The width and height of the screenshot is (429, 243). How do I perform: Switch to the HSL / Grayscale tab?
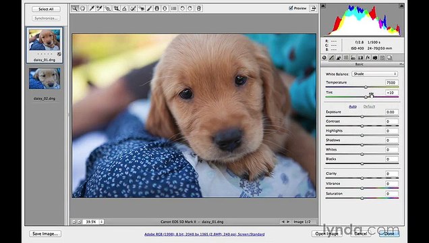click(x=346, y=57)
